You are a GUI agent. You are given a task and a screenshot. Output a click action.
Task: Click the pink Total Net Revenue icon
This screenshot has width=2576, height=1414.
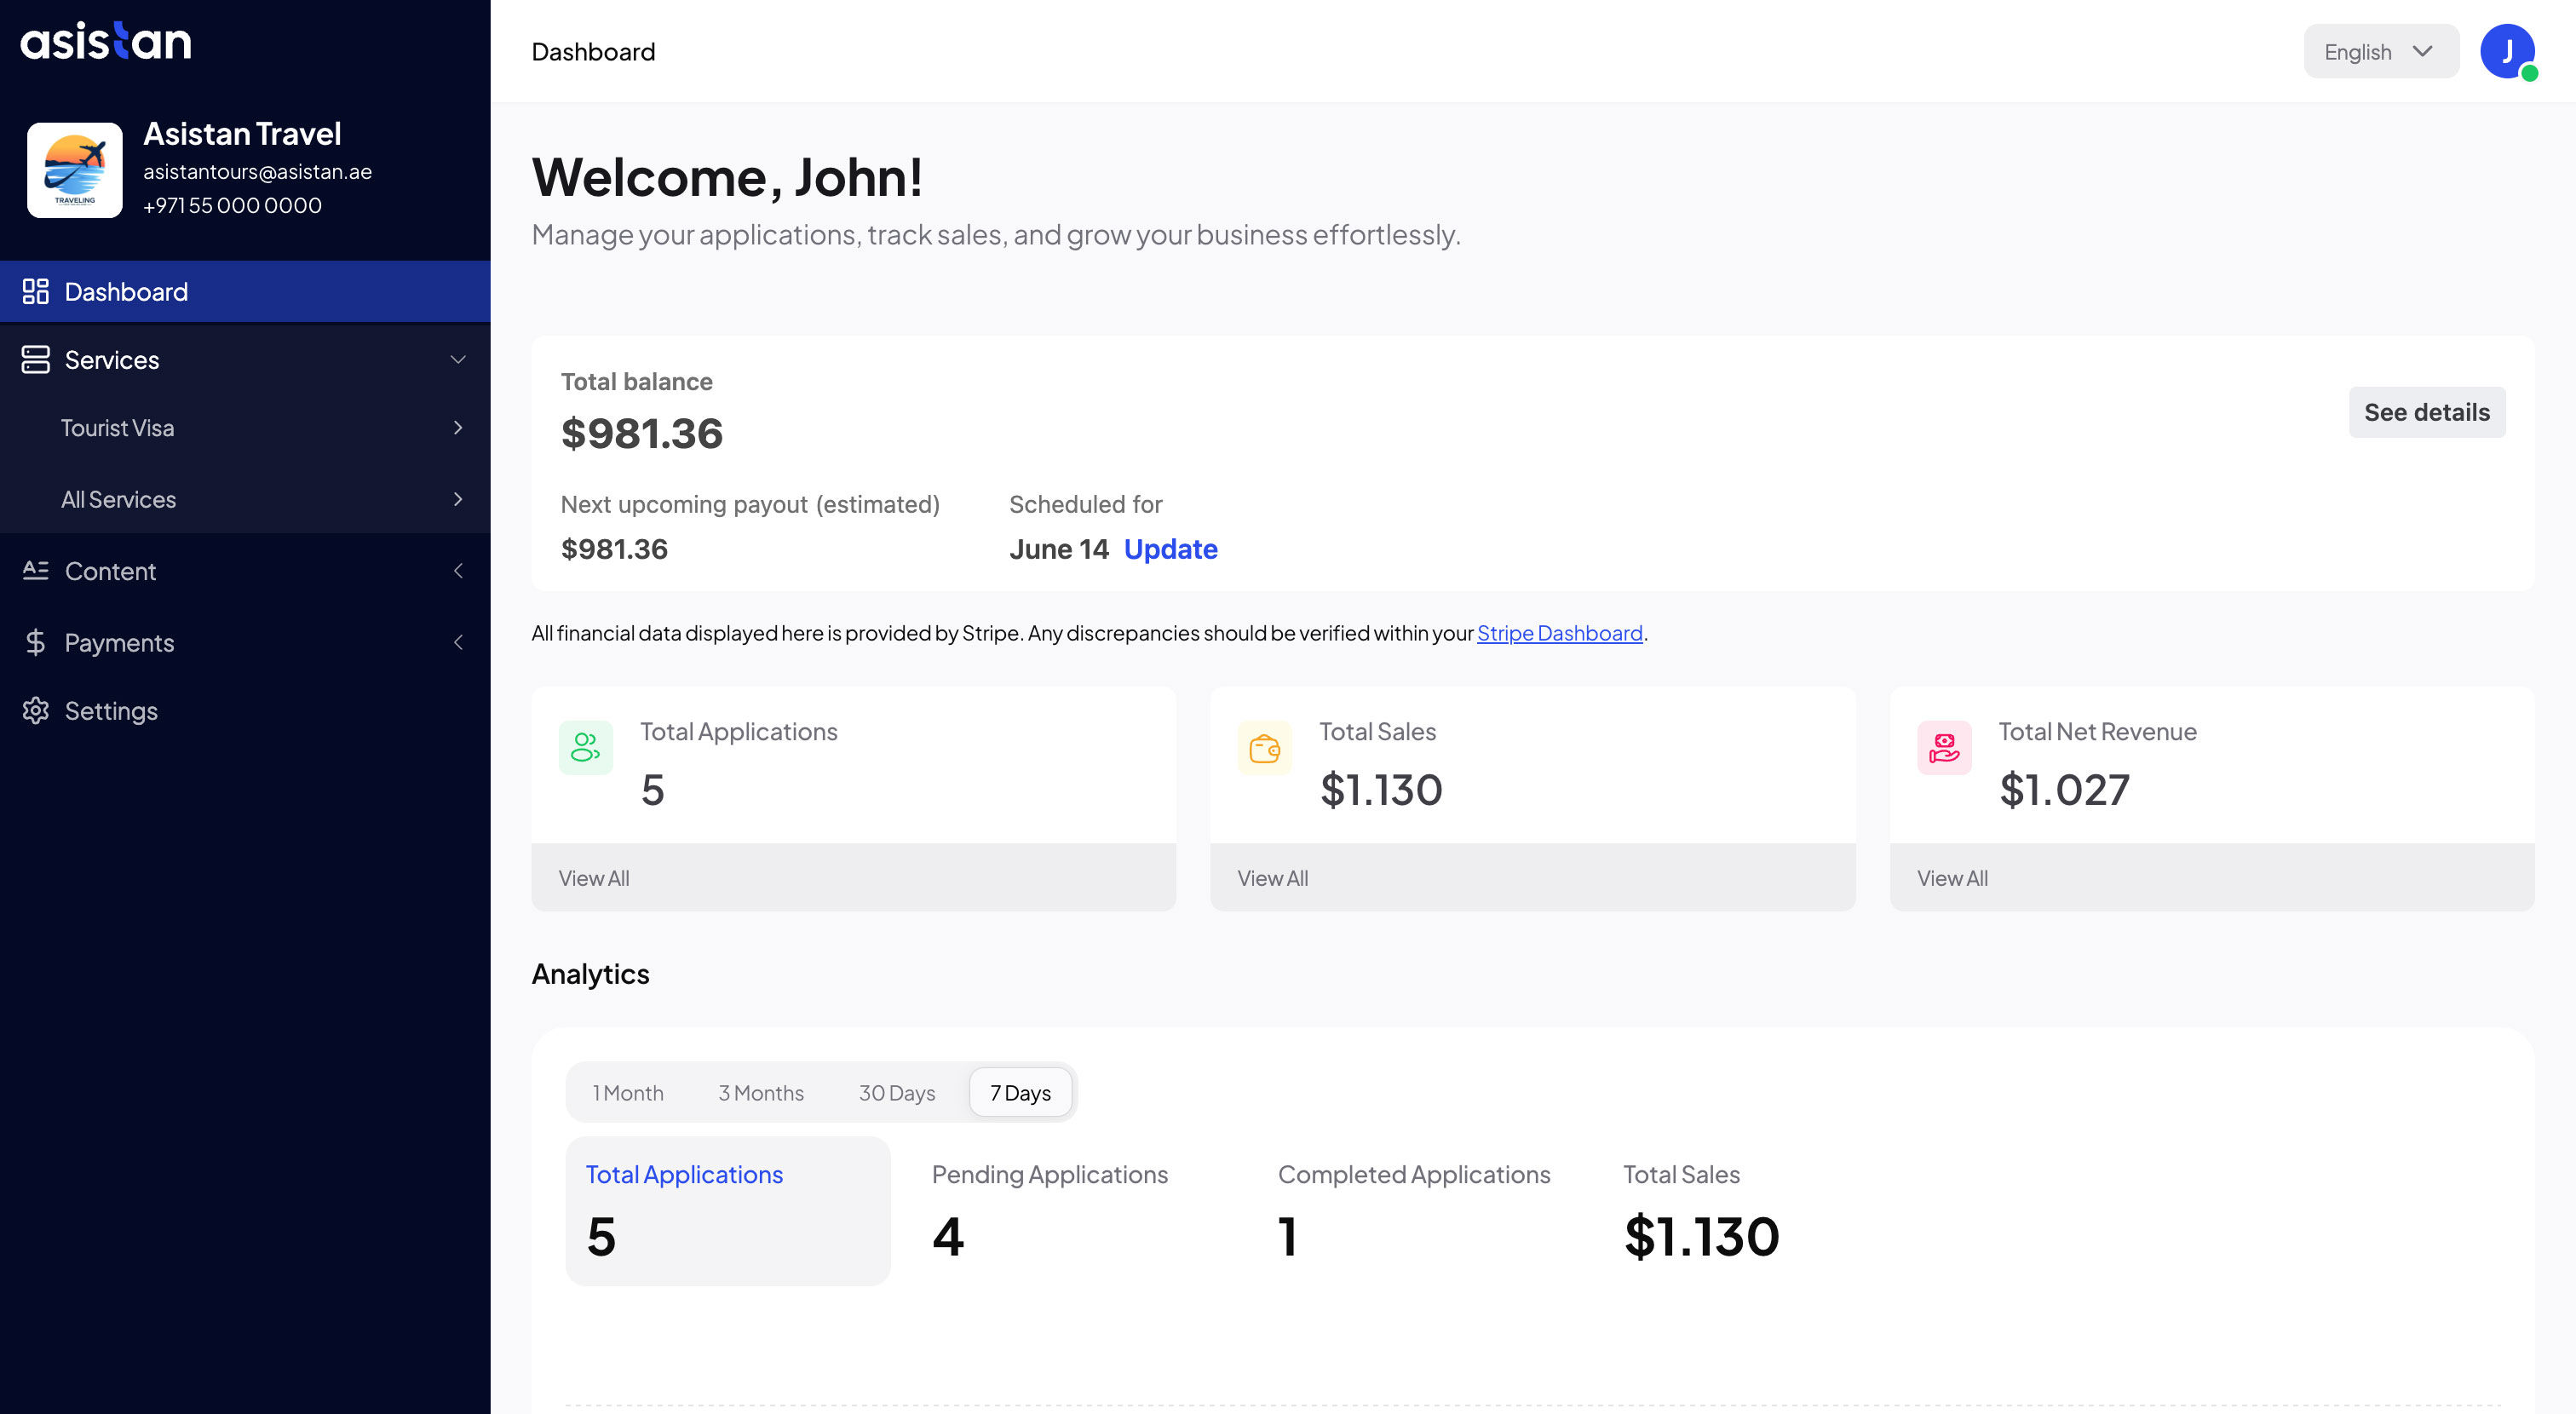tap(1944, 747)
